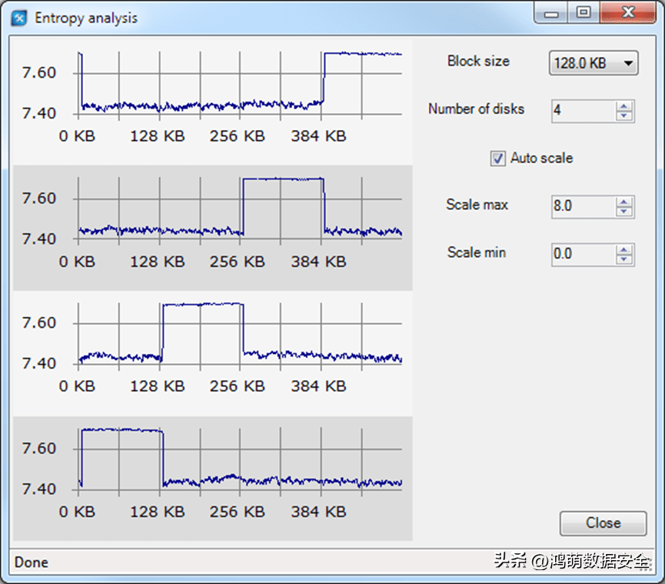Select the third disk entropy graph
The image size is (665, 584).
tap(212, 352)
